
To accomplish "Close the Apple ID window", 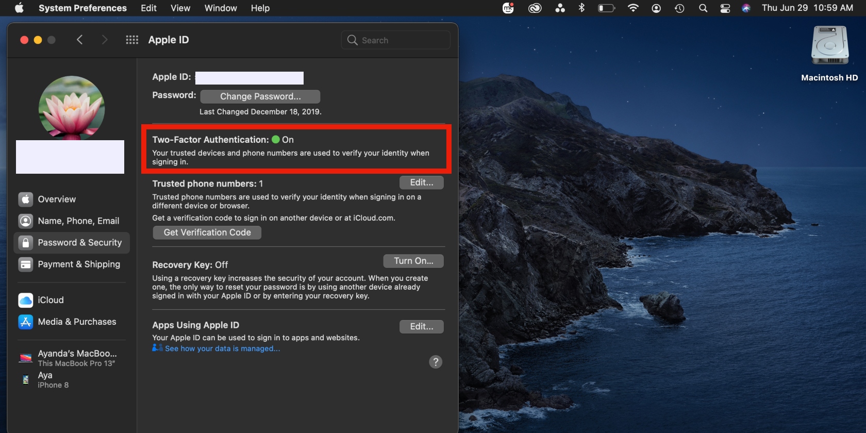I will click(24, 40).
